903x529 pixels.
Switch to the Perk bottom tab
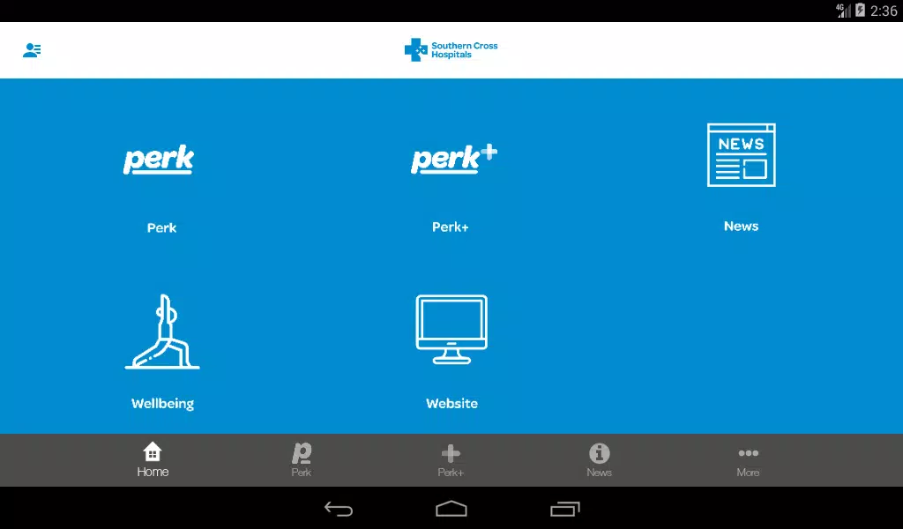coord(302,460)
